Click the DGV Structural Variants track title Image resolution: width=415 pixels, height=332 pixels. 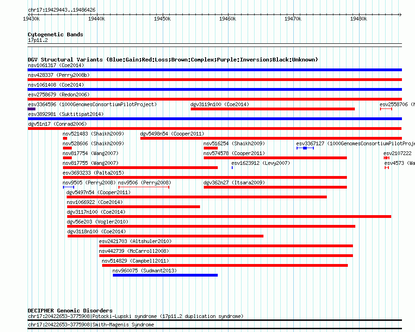pyautogui.click(x=173, y=60)
